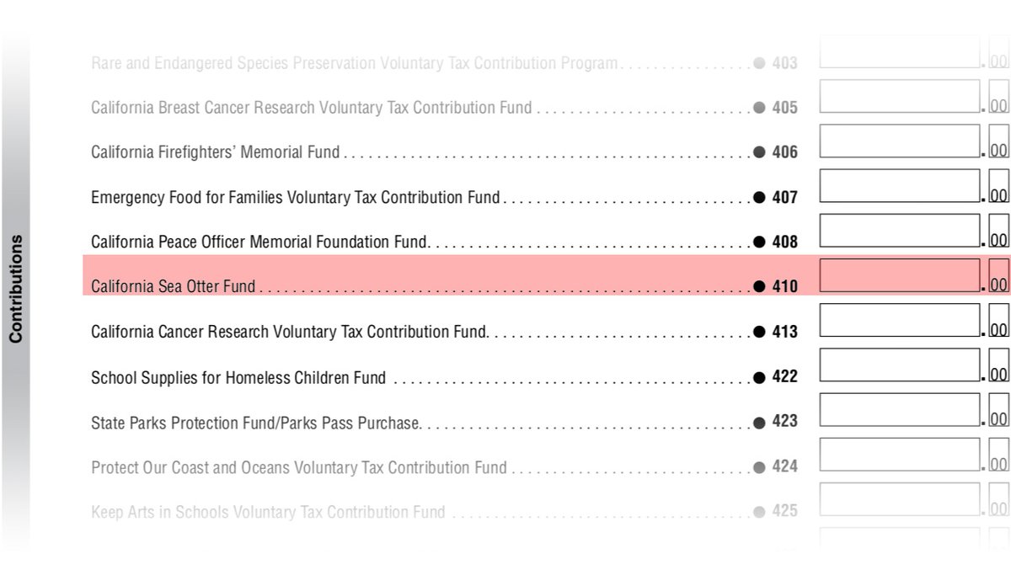Click the California Cancer Research fund label
The height and width of the screenshot is (575, 1011).
290,332
